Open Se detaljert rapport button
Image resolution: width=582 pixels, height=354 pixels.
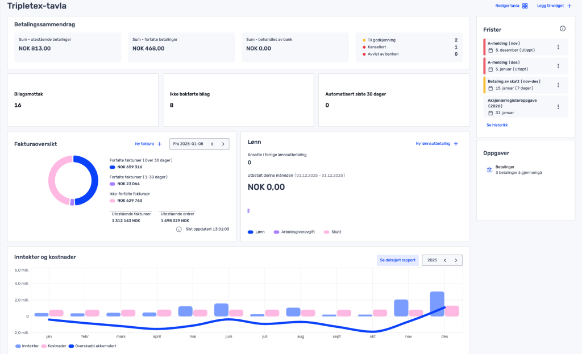click(x=397, y=260)
